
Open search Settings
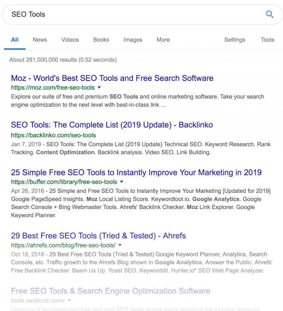click(x=235, y=40)
